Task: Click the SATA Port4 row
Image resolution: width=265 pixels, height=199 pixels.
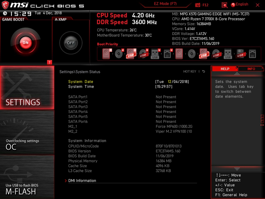Action: pos(122,111)
